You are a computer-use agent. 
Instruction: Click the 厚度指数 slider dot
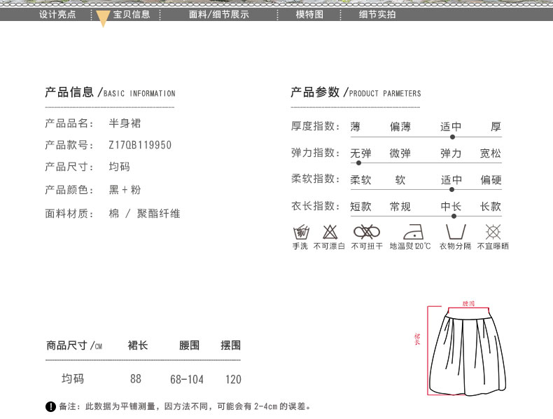(452, 137)
